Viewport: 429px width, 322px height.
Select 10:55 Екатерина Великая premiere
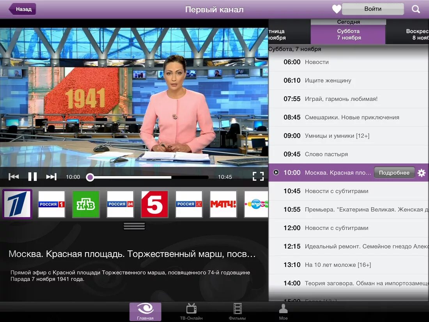(x=349, y=210)
